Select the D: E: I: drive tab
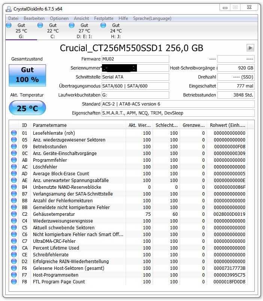 84,31
